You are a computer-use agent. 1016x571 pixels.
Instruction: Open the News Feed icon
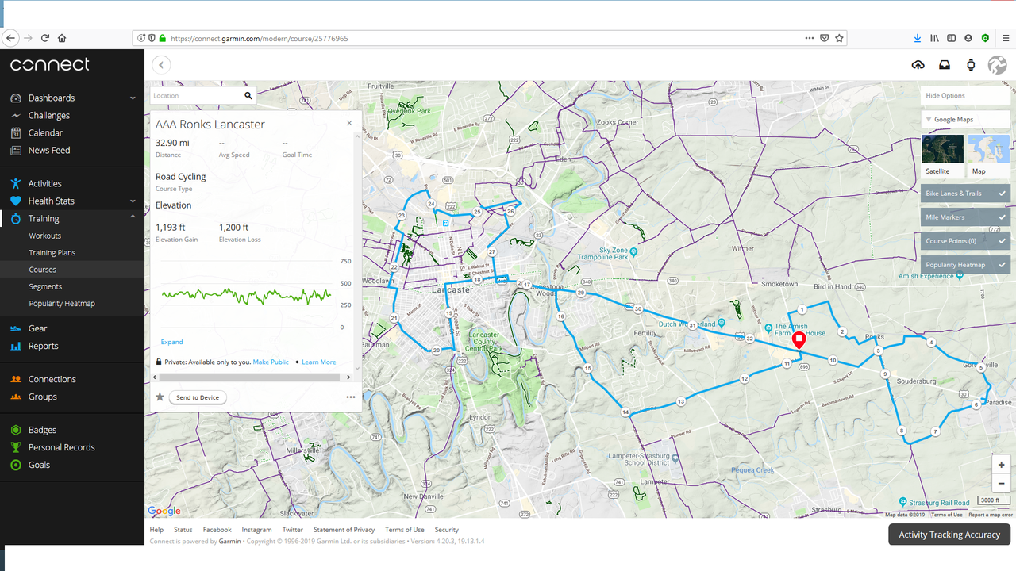tap(16, 151)
